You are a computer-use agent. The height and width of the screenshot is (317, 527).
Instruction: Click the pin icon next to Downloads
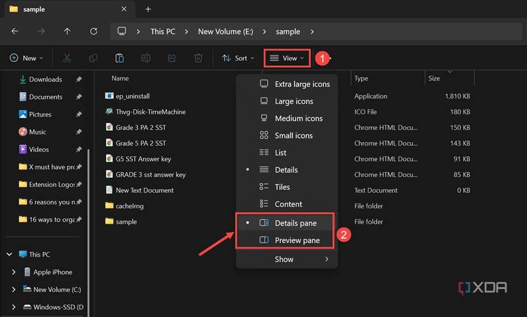79,79
